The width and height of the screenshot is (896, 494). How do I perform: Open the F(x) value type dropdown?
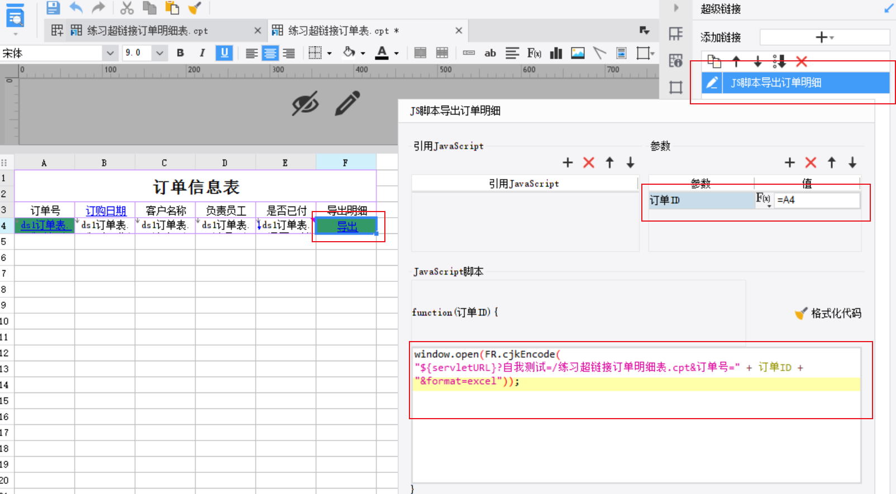click(x=764, y=200)
